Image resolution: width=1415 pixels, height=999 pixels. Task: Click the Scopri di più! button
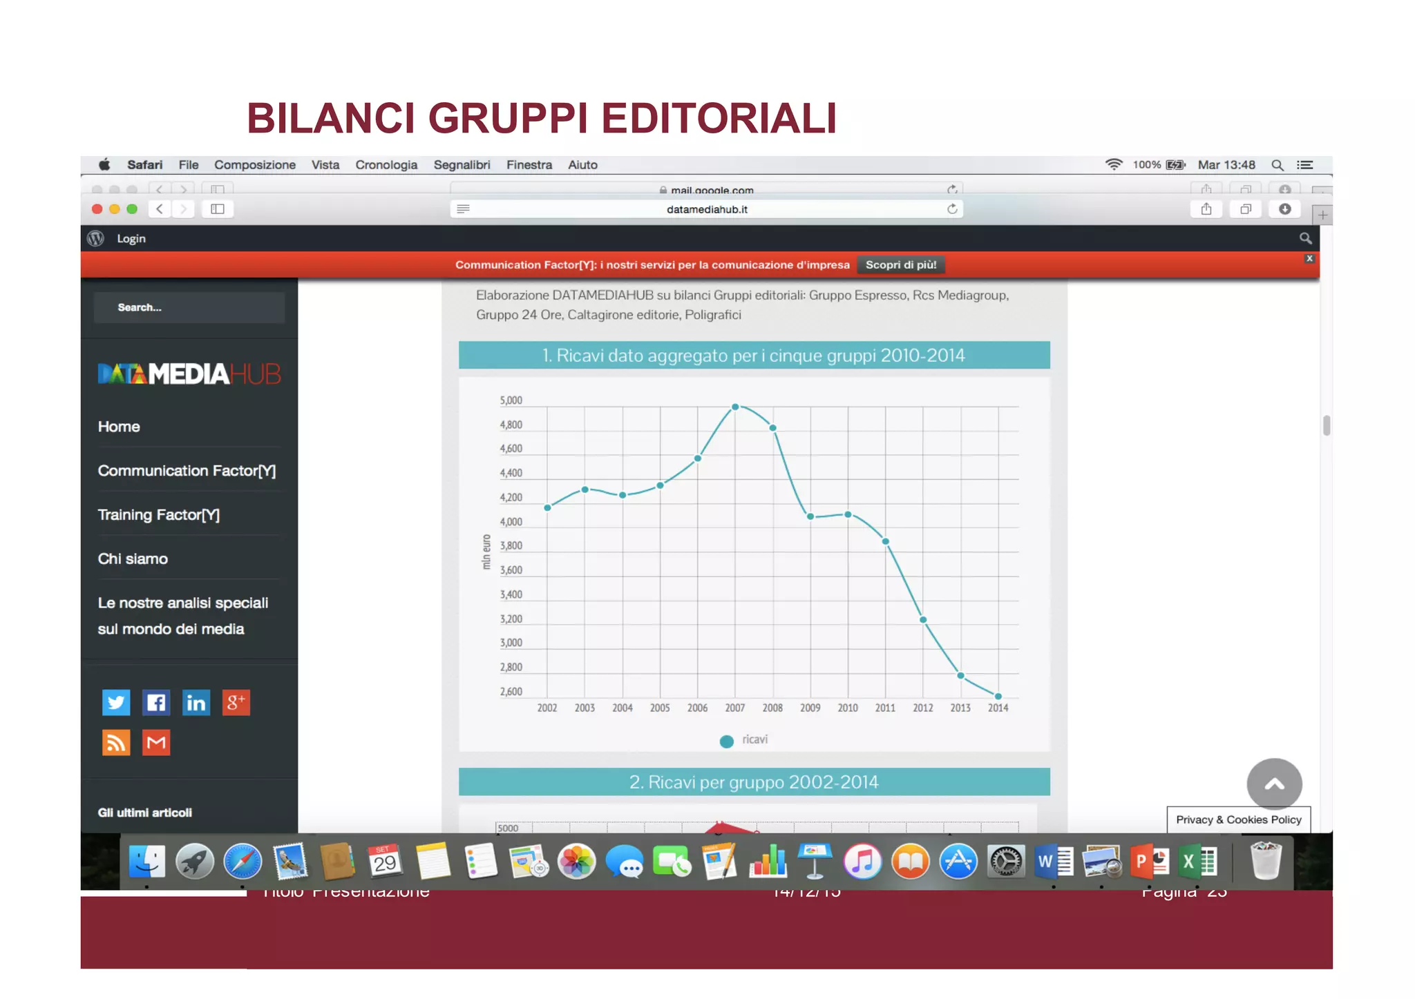tap(901, 265)
